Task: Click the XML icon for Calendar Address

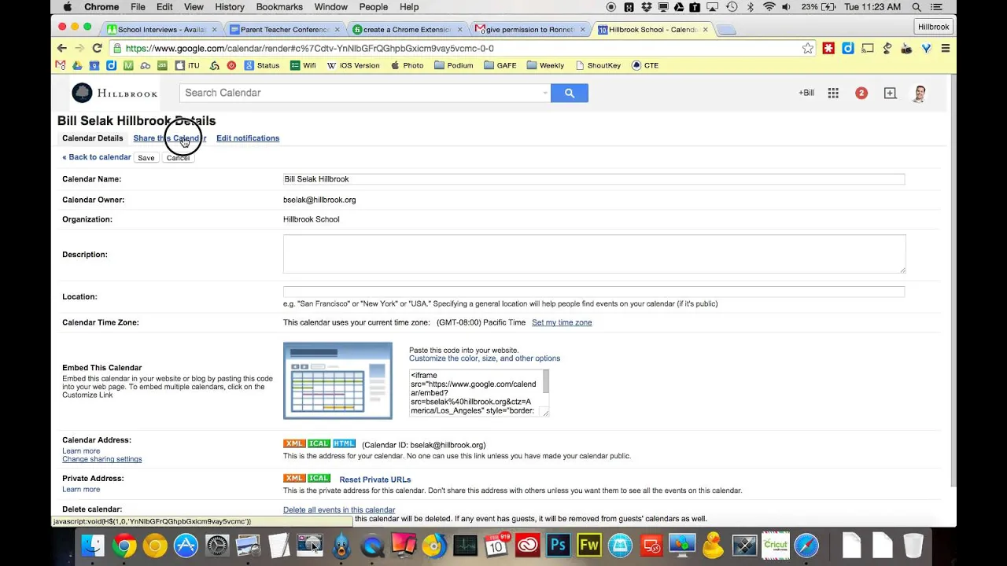Action: [294, 444]
